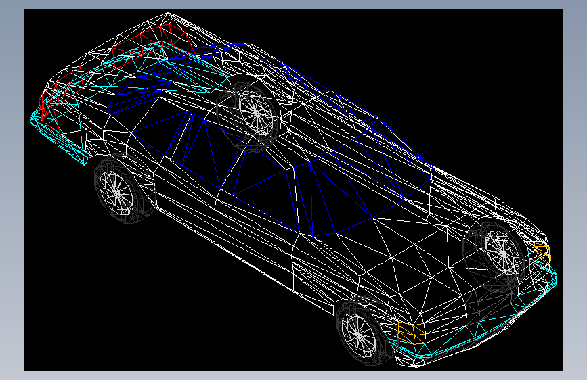Select the wireframe car model in viewport
Image resolution: width=587 pixels, height=380 pixels.
click(294, 190)
